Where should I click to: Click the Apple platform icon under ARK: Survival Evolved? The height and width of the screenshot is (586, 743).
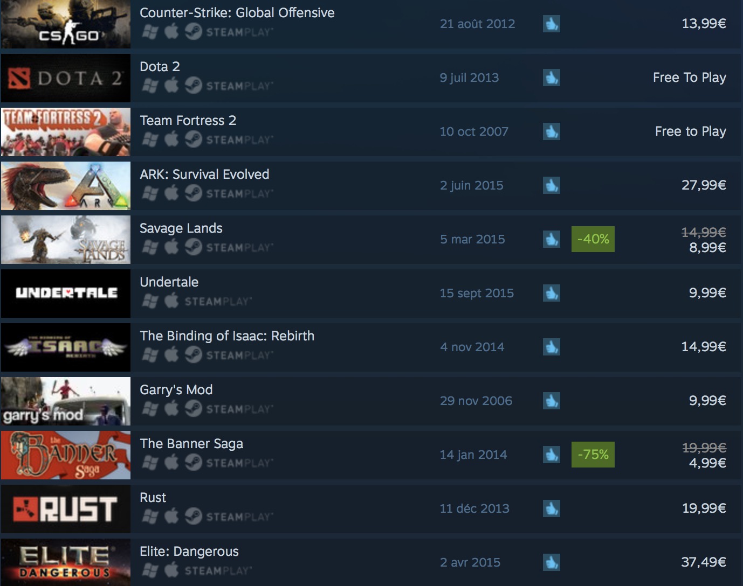point(171,193)
